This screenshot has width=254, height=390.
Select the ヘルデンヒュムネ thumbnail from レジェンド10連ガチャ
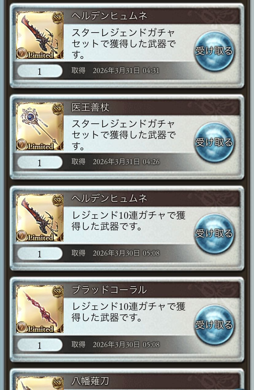click(40, 218)
